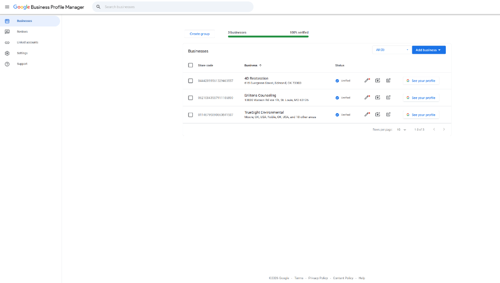Select the 4D Restoration row checkbox

[x=190, y=81]
